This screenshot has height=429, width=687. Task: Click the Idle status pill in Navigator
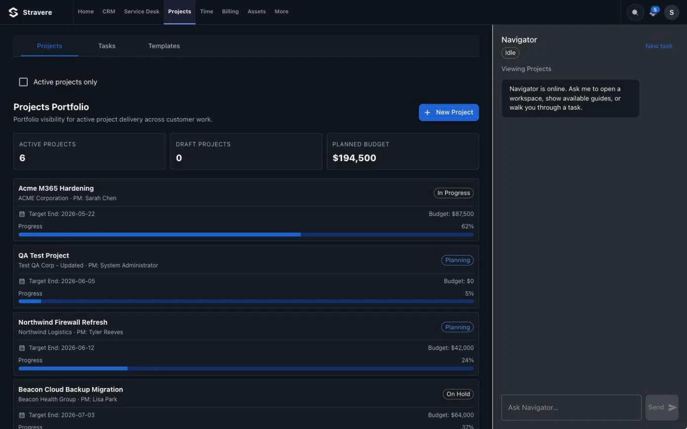pos(510,53)
